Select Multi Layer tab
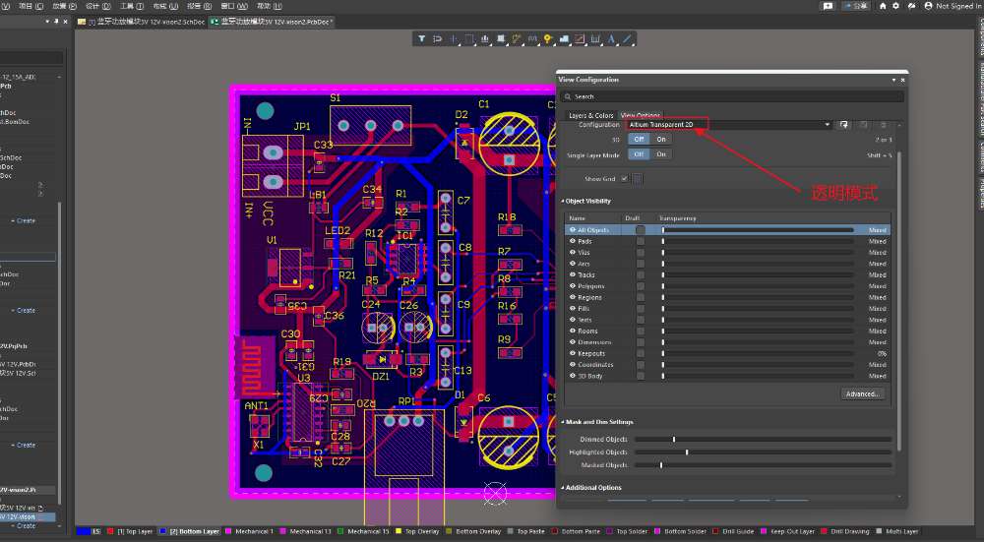This screenshot has height=542, width=984. pyautogui.click(x=897, y=531)
